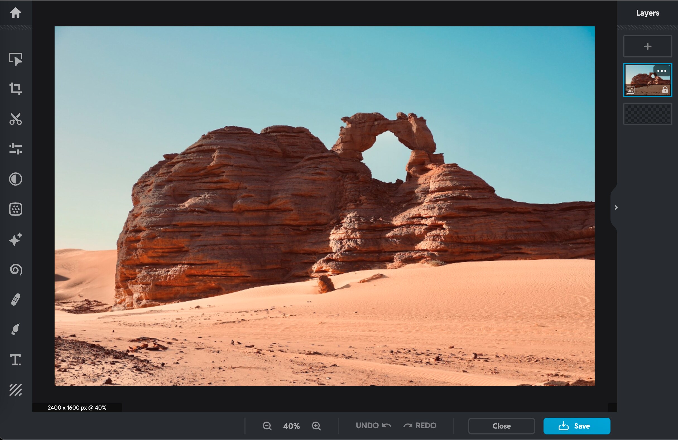Open the layer's three-dot options menu

coord(662,71)
